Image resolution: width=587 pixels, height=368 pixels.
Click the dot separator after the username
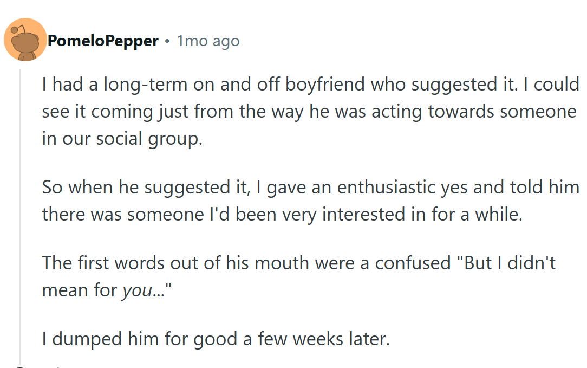167,41
